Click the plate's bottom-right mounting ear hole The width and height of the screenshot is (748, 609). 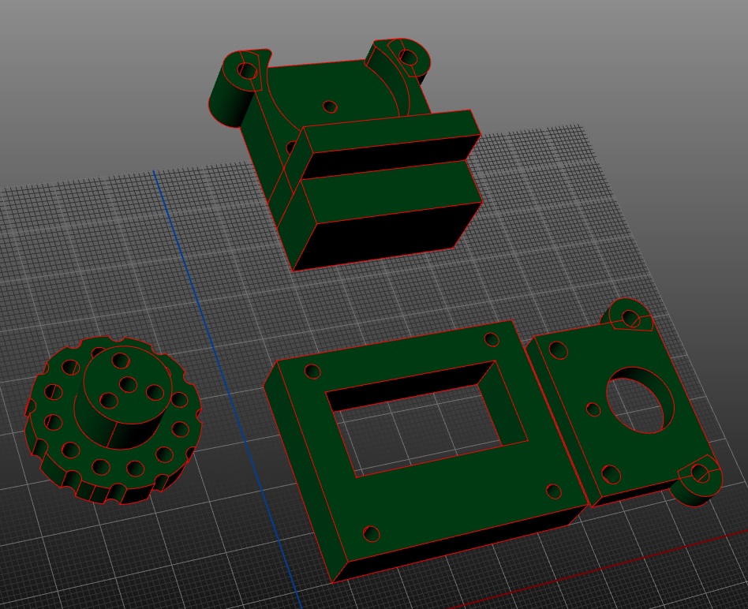(x=700, y=473)
